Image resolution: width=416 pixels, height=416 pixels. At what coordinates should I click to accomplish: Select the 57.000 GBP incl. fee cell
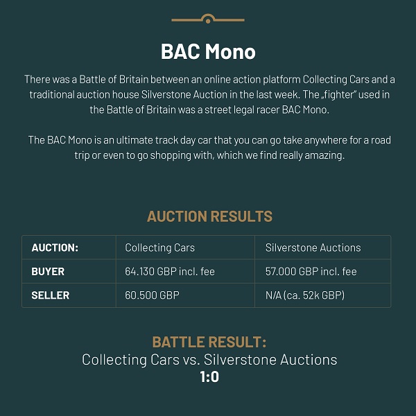[x=322, y=271]
